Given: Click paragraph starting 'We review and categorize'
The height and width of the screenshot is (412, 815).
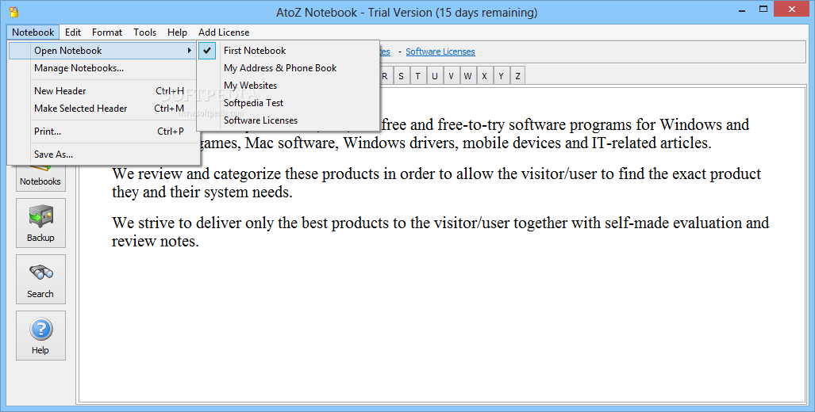Looking at the screenshot, I should 436,183.
